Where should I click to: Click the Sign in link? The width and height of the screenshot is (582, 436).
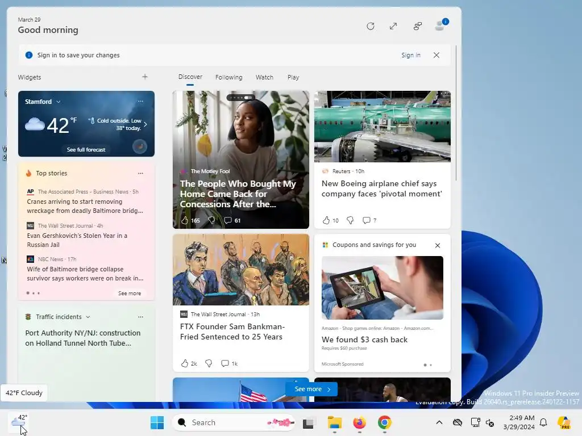pyautogui.click(x=410, y=55)
